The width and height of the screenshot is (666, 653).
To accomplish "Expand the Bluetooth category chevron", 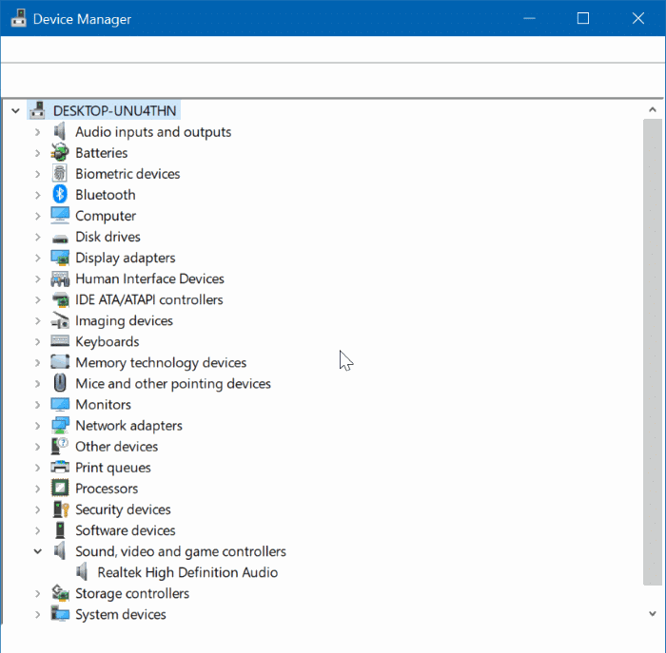I will pyautogui.click(x=37, y=195).
